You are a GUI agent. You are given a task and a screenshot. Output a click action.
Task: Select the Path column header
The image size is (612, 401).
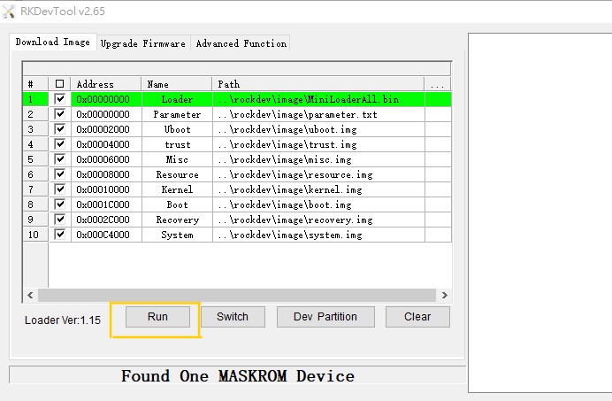[x=318, y=84]
